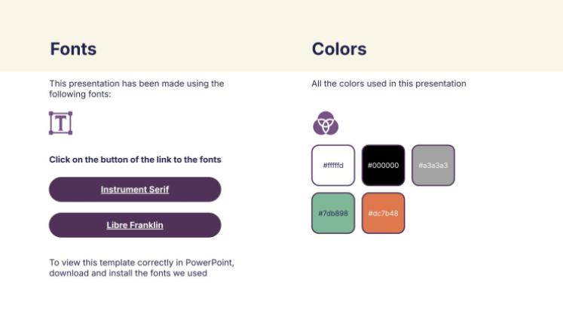Select the black #000000 color swatch
563x316 pixels.
(x=383, y=165)
